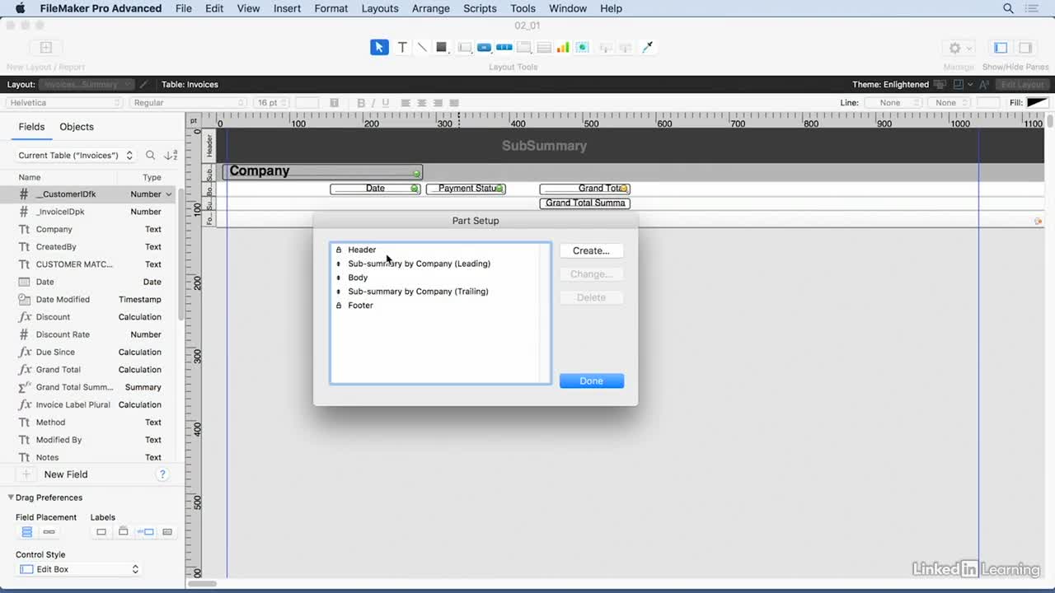Open the Arrange menu
The height and width of the screenshot is (593, 1055).
click(x=431, y=8)
